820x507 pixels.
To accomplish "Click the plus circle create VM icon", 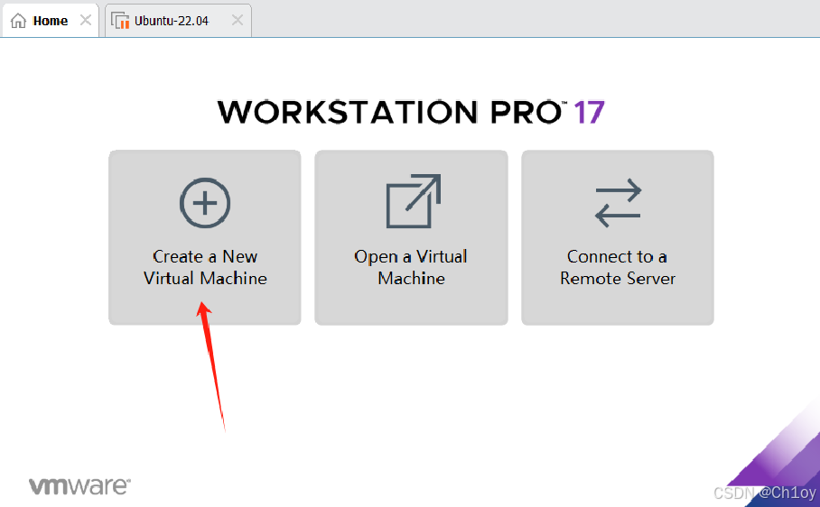I will point(205,203).
